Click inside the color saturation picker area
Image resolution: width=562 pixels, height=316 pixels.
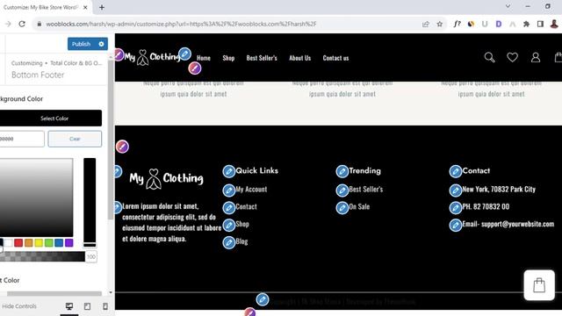(36, 197)
